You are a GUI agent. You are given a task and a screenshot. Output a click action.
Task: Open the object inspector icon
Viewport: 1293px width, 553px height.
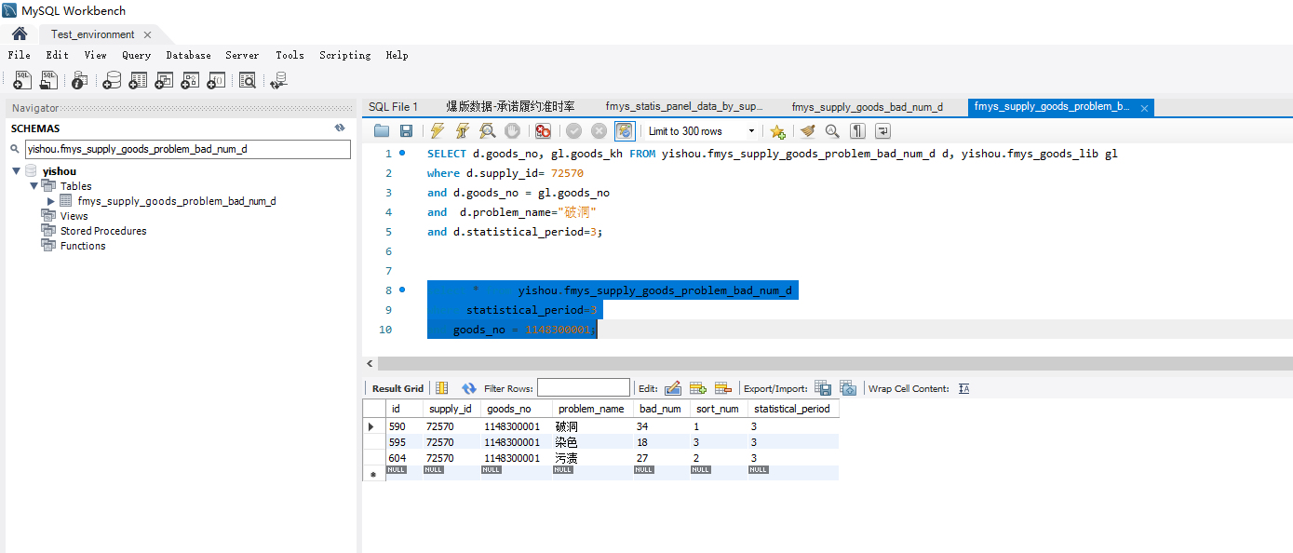(x=79, y=81)
